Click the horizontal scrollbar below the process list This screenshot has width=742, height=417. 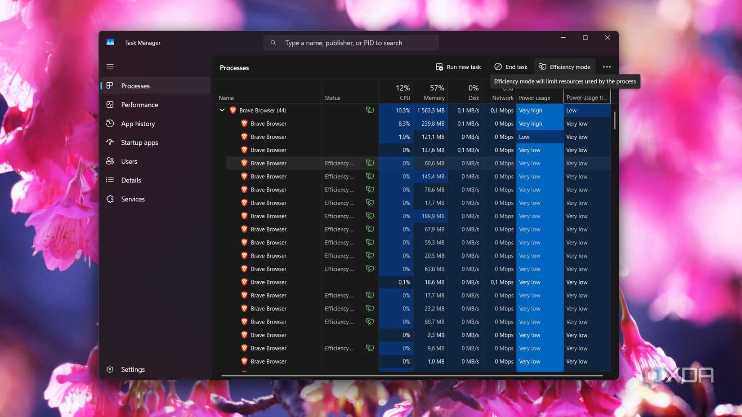pyautogui.click(x=412, y=376)
